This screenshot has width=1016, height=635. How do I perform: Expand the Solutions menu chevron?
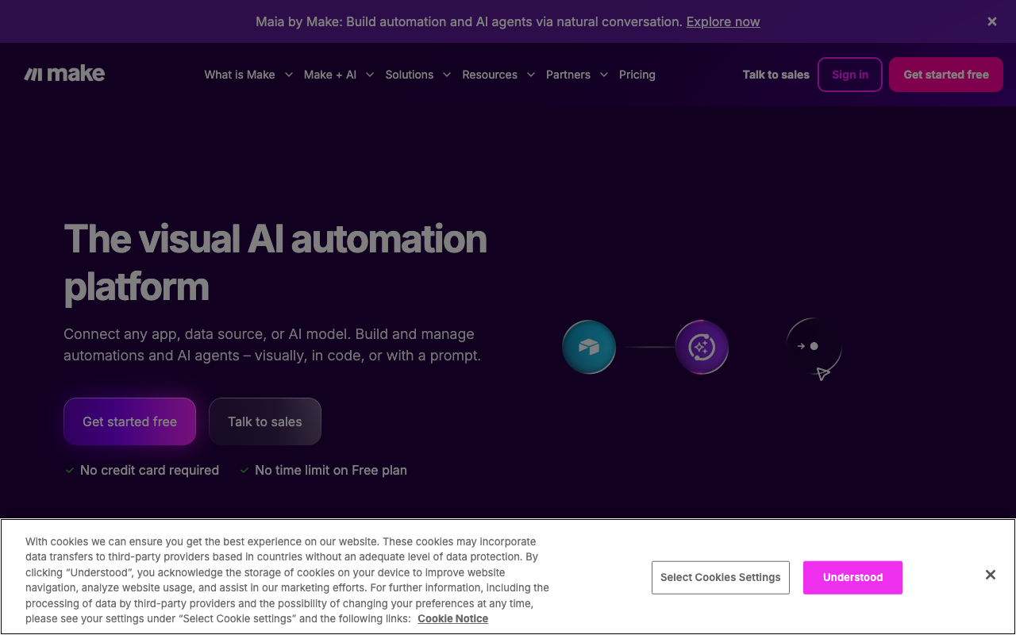pyautogui.click(x=446, y=75)
